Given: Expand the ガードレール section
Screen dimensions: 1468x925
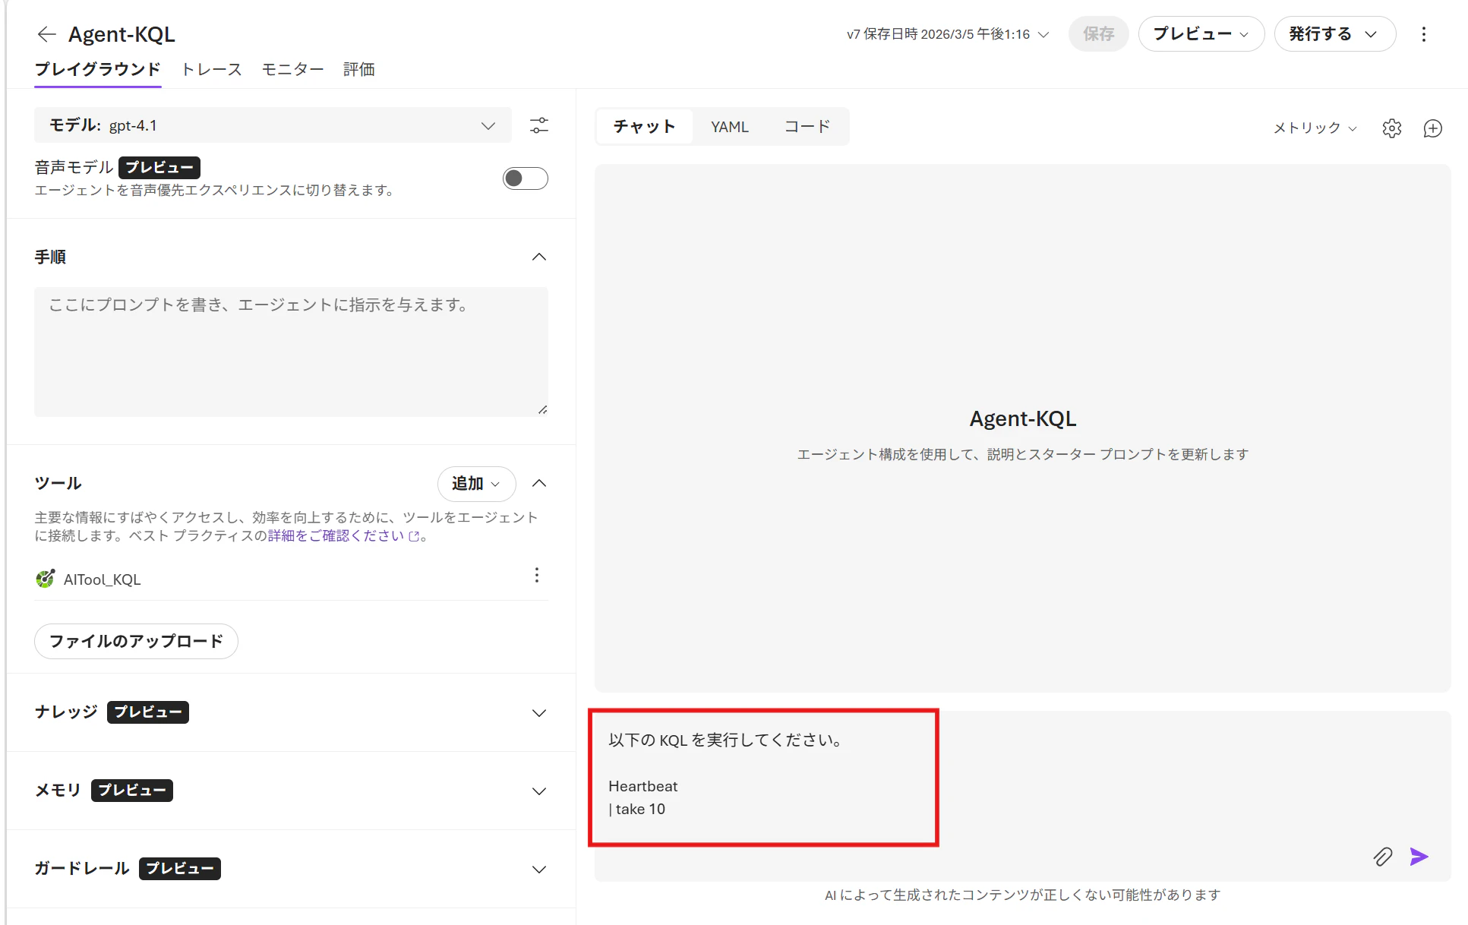Looking at the screenshot, I should [538, 869].
